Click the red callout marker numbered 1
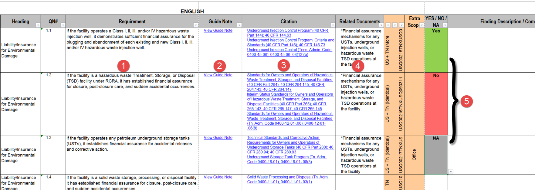The image size is (535, 190). 123,66
